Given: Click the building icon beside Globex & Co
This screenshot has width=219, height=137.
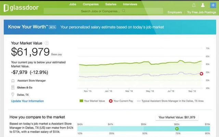Looking at the screenshot, I should click(x=13, y=87).
